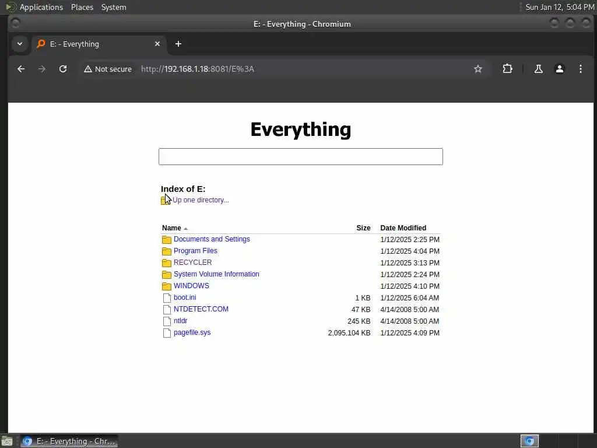Click the clock showing Sun Jan 12
Screen dimensions: 597x448
click(x=560, y=7)
